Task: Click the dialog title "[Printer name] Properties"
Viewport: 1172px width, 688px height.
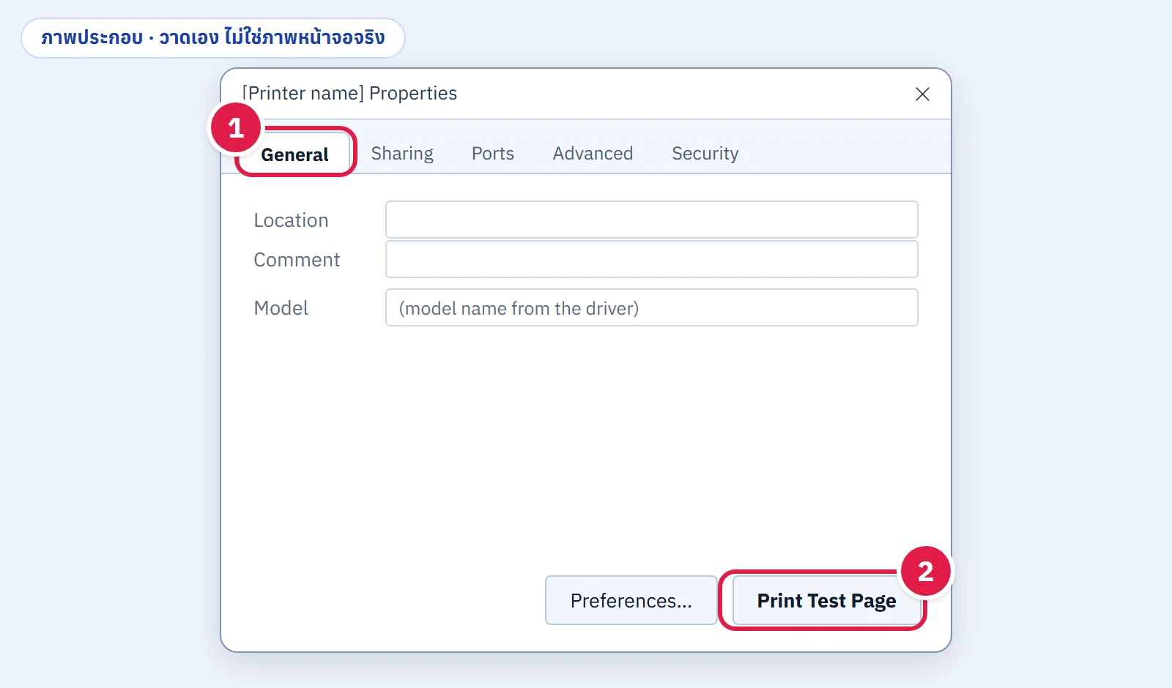Action: (349, 93)
